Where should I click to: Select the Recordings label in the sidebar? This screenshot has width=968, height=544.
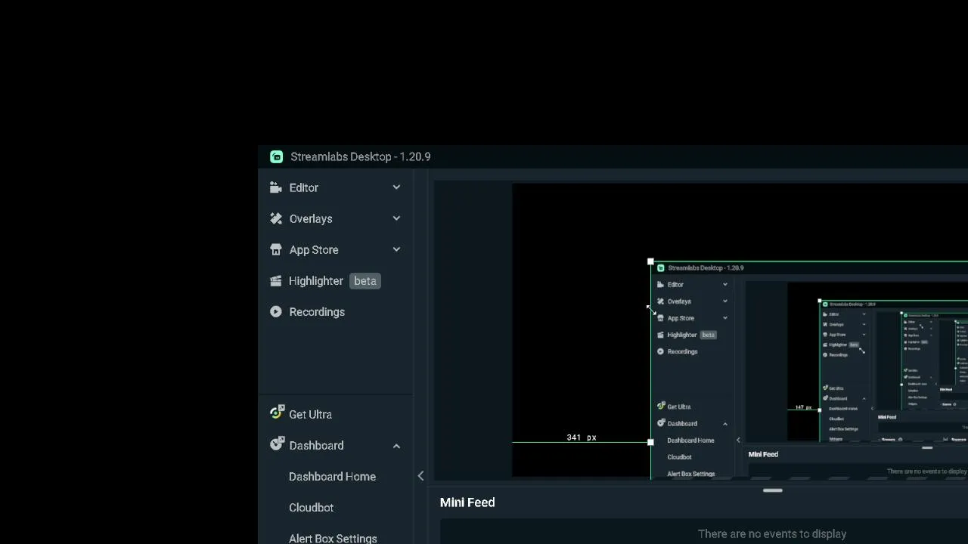317,312
